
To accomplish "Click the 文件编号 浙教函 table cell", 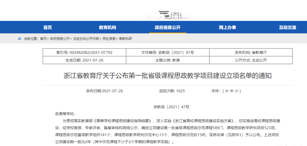I will tap(168, 52).
